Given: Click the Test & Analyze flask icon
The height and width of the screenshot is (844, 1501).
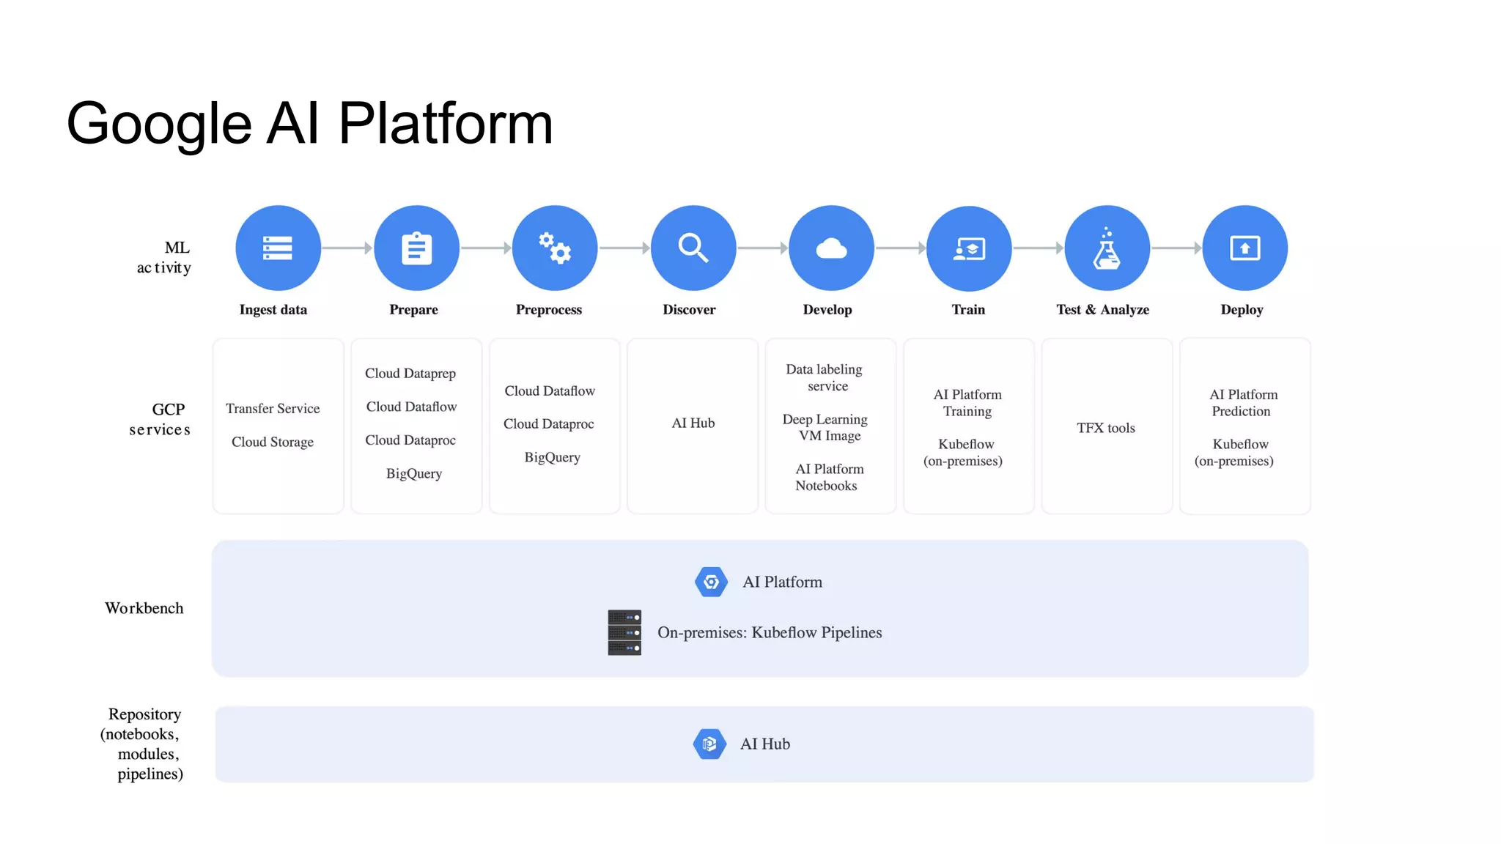Looking at the screenshot, I should pyautogui.click(x=1107, y=248).
